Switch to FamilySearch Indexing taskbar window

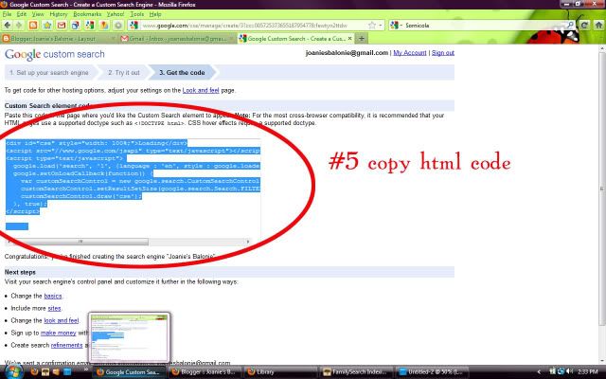pos(356,372)
